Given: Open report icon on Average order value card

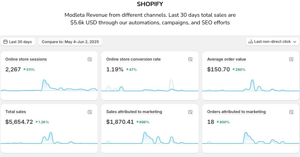Looking at the screenshot, I should pyautogui.click(x=291, y=59).
